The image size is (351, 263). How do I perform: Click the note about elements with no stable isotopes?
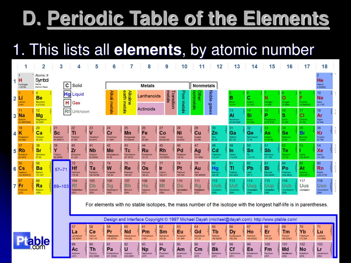coord(207,205)
